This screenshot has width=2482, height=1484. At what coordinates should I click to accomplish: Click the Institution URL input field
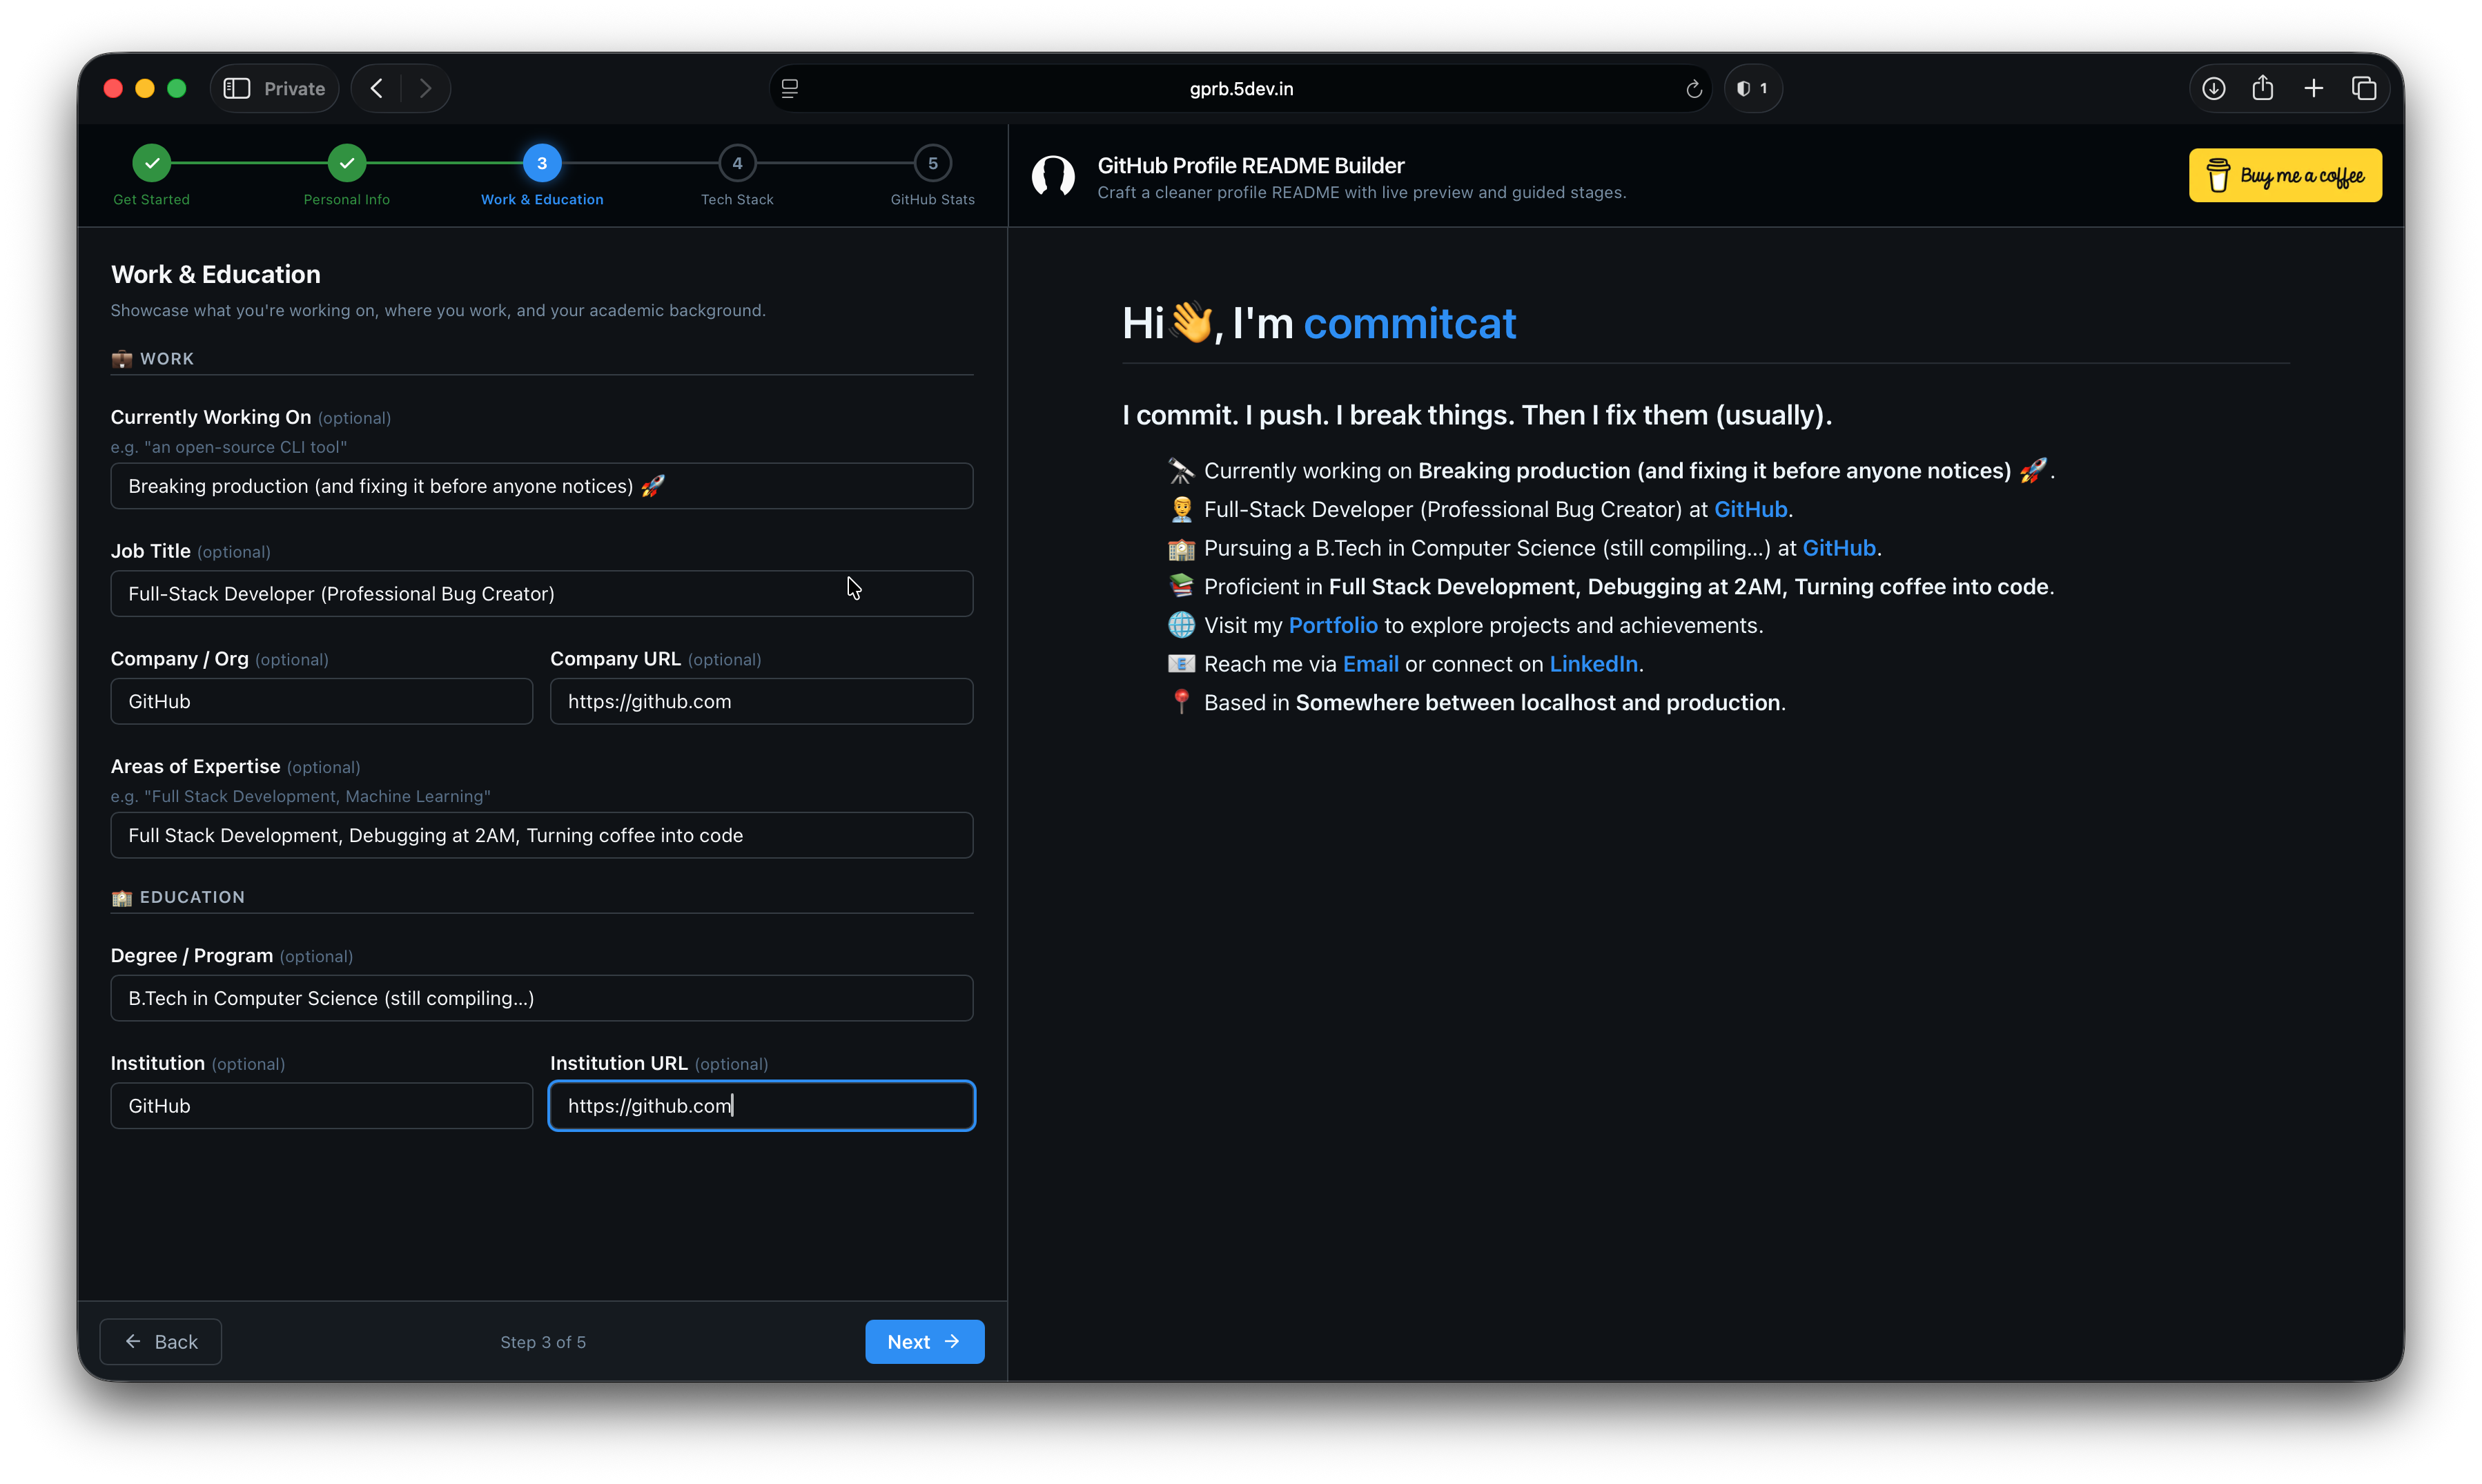[761, 1105]
